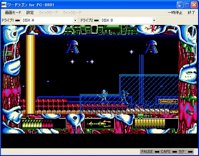
Task: Click the PAUSE status indicator
Action: click(x=150, y=152)
